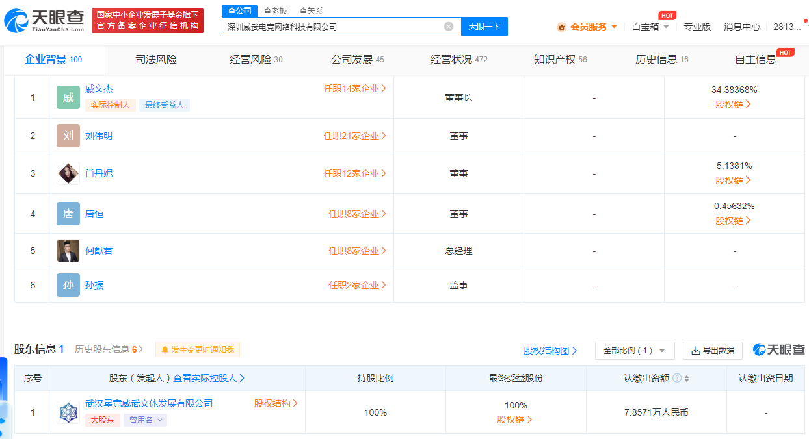The width and height of the screenshot is (809, 439).
Task: Open 肖丹妮's 任职12家企业 list
Action: 355,173
